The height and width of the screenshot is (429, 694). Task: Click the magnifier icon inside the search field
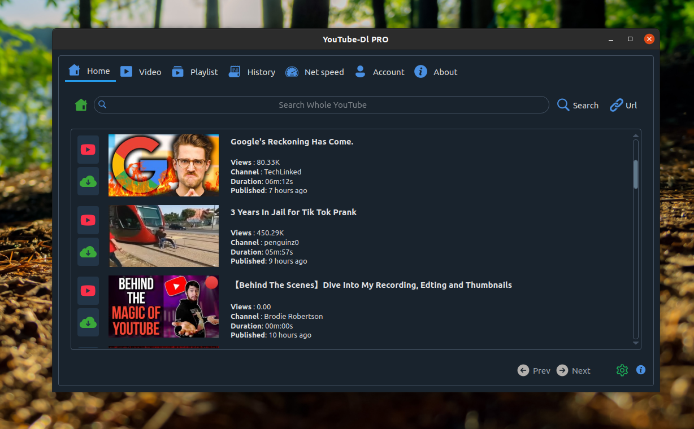[x=102, y=104]
